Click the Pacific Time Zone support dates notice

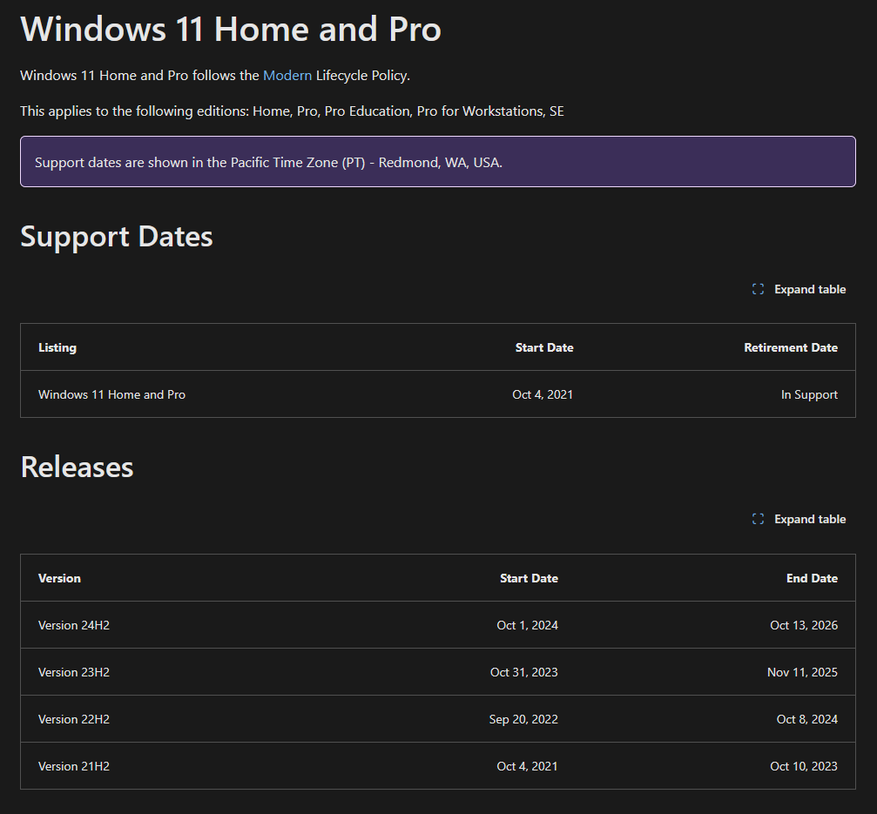coord(437,162)
